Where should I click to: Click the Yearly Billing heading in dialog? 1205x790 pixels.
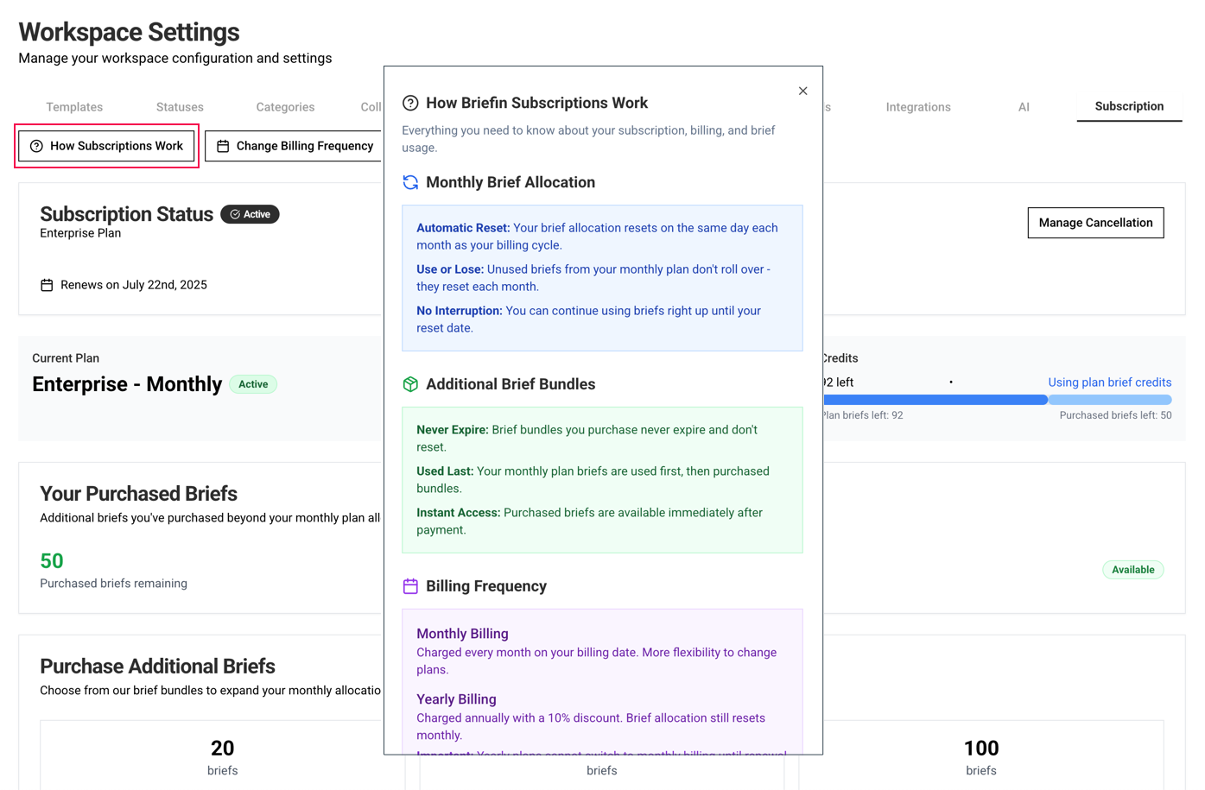click(x=456, y=699)
